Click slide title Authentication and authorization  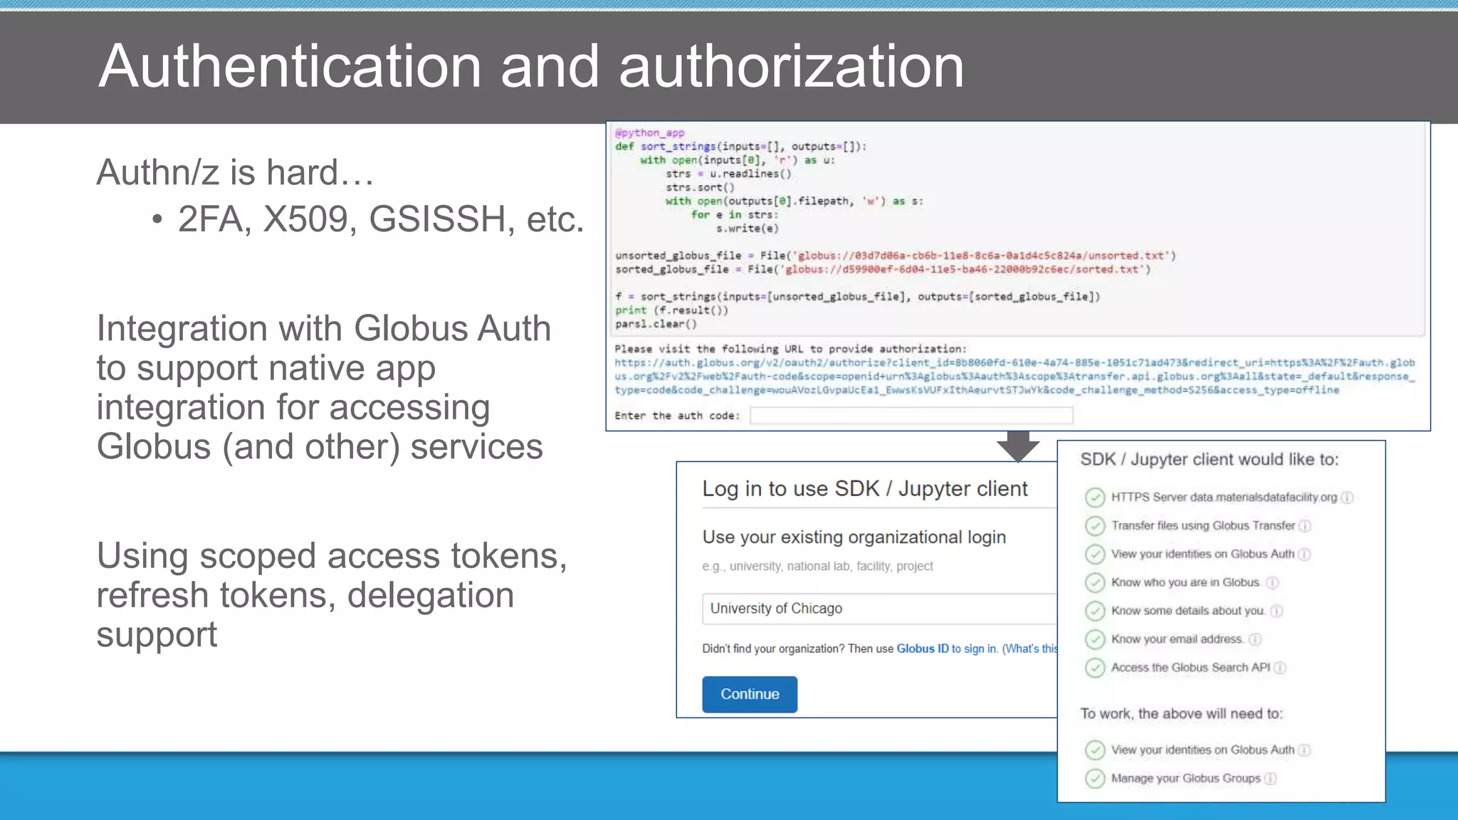pos(531,66)
